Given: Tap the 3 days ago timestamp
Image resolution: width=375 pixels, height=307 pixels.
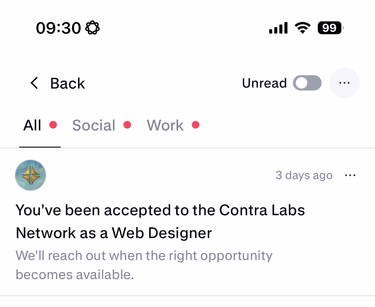Looking at the screenshot, I should (304, 175).
